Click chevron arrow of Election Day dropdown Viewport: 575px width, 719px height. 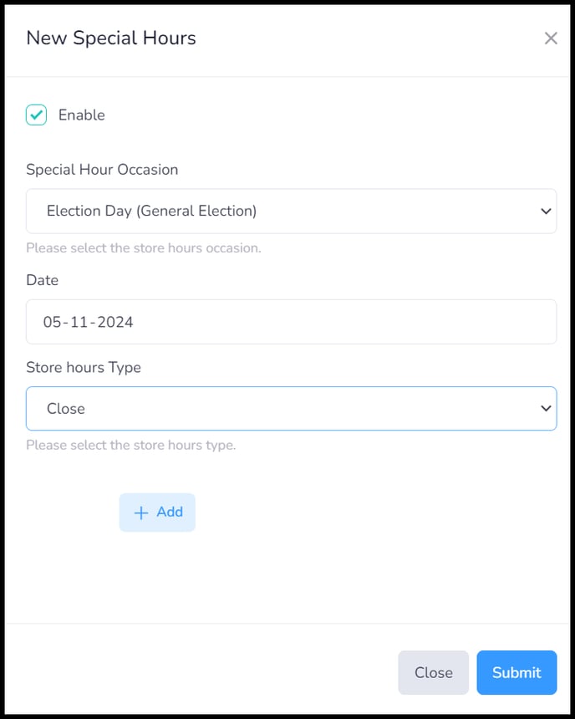[546, 211]
